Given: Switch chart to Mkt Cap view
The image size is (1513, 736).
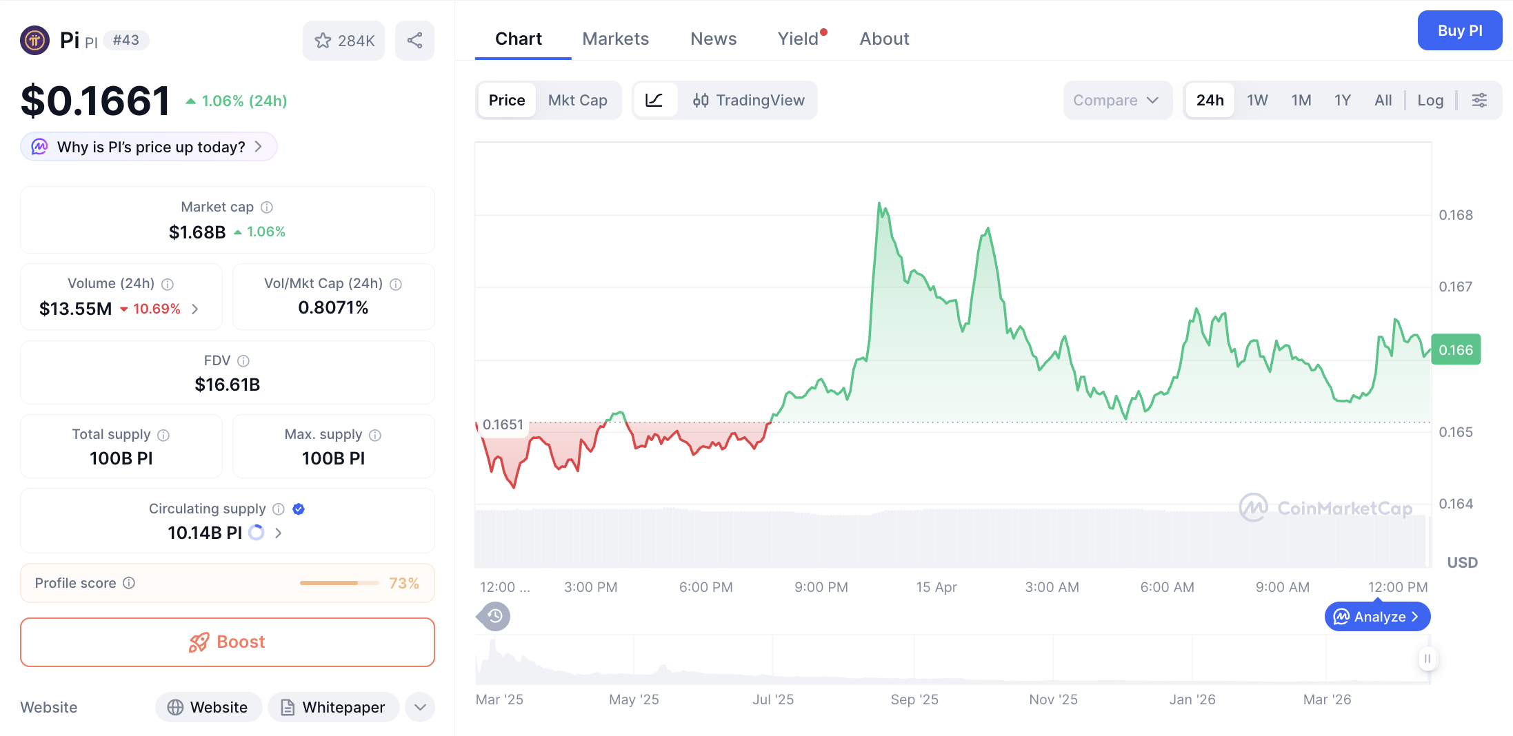Looking at the screenshot, I should (x=578, y=100).
